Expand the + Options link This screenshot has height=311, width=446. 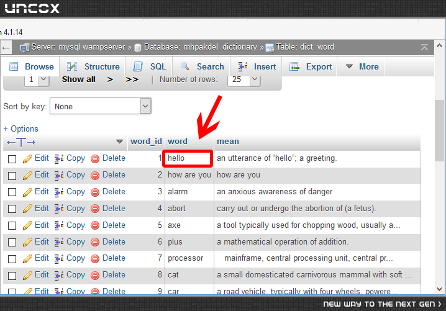point(20,128)
